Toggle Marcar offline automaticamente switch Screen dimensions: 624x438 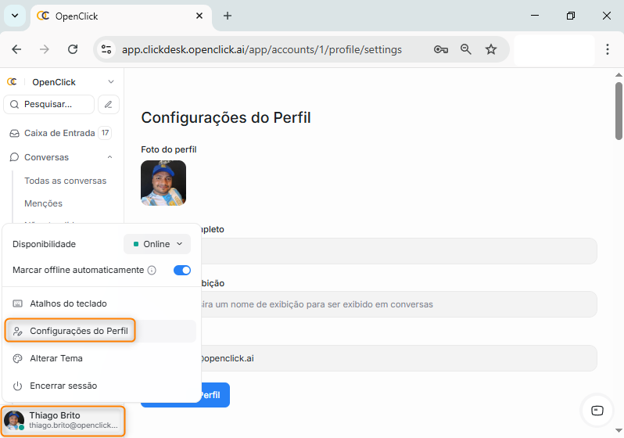[181, 270]
